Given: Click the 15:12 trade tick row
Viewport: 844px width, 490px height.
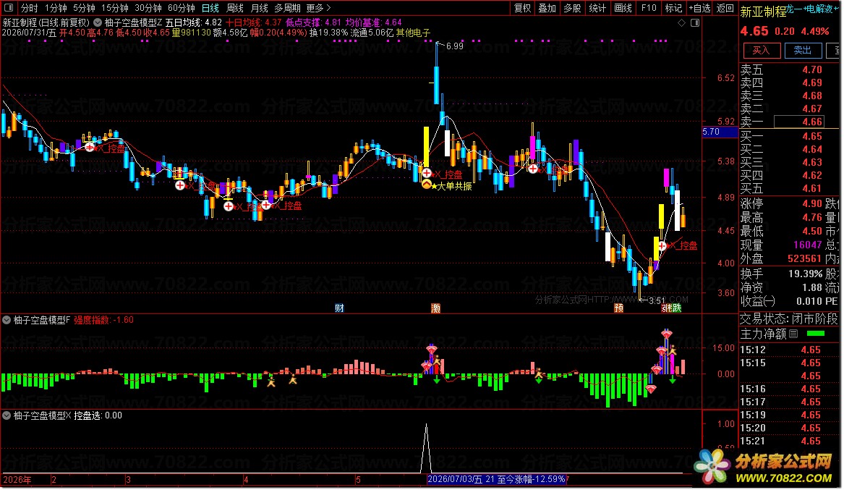Looking at the screenshot, I should 790,350.
